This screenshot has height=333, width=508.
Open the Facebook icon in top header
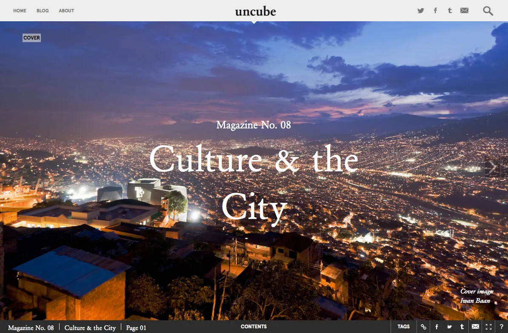[x=435, y=11]
